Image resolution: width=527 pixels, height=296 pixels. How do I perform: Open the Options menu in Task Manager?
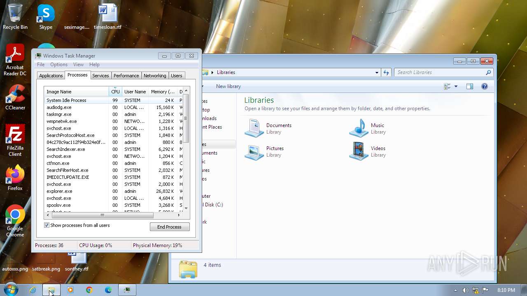point(59,65)
